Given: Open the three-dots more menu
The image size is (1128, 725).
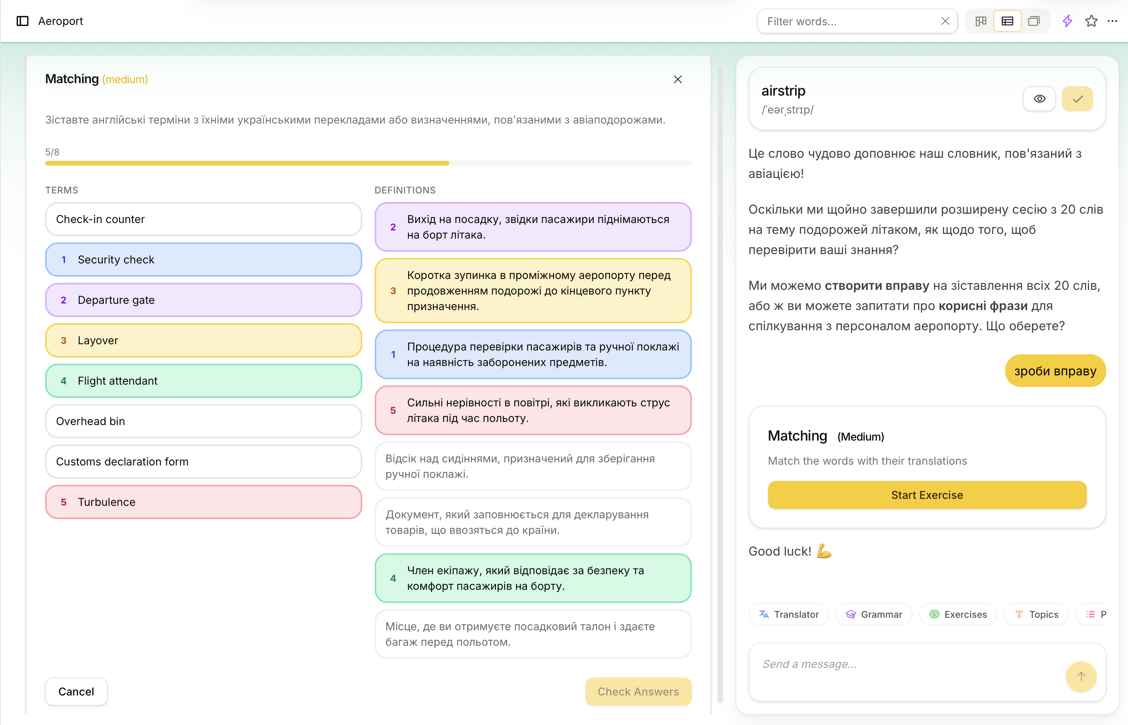Looking at the screenshot, I should 1112,21.
